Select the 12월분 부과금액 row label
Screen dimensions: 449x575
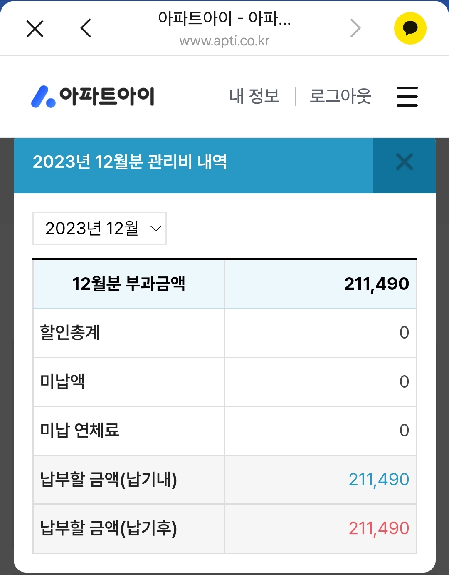[x=129, y=284]
